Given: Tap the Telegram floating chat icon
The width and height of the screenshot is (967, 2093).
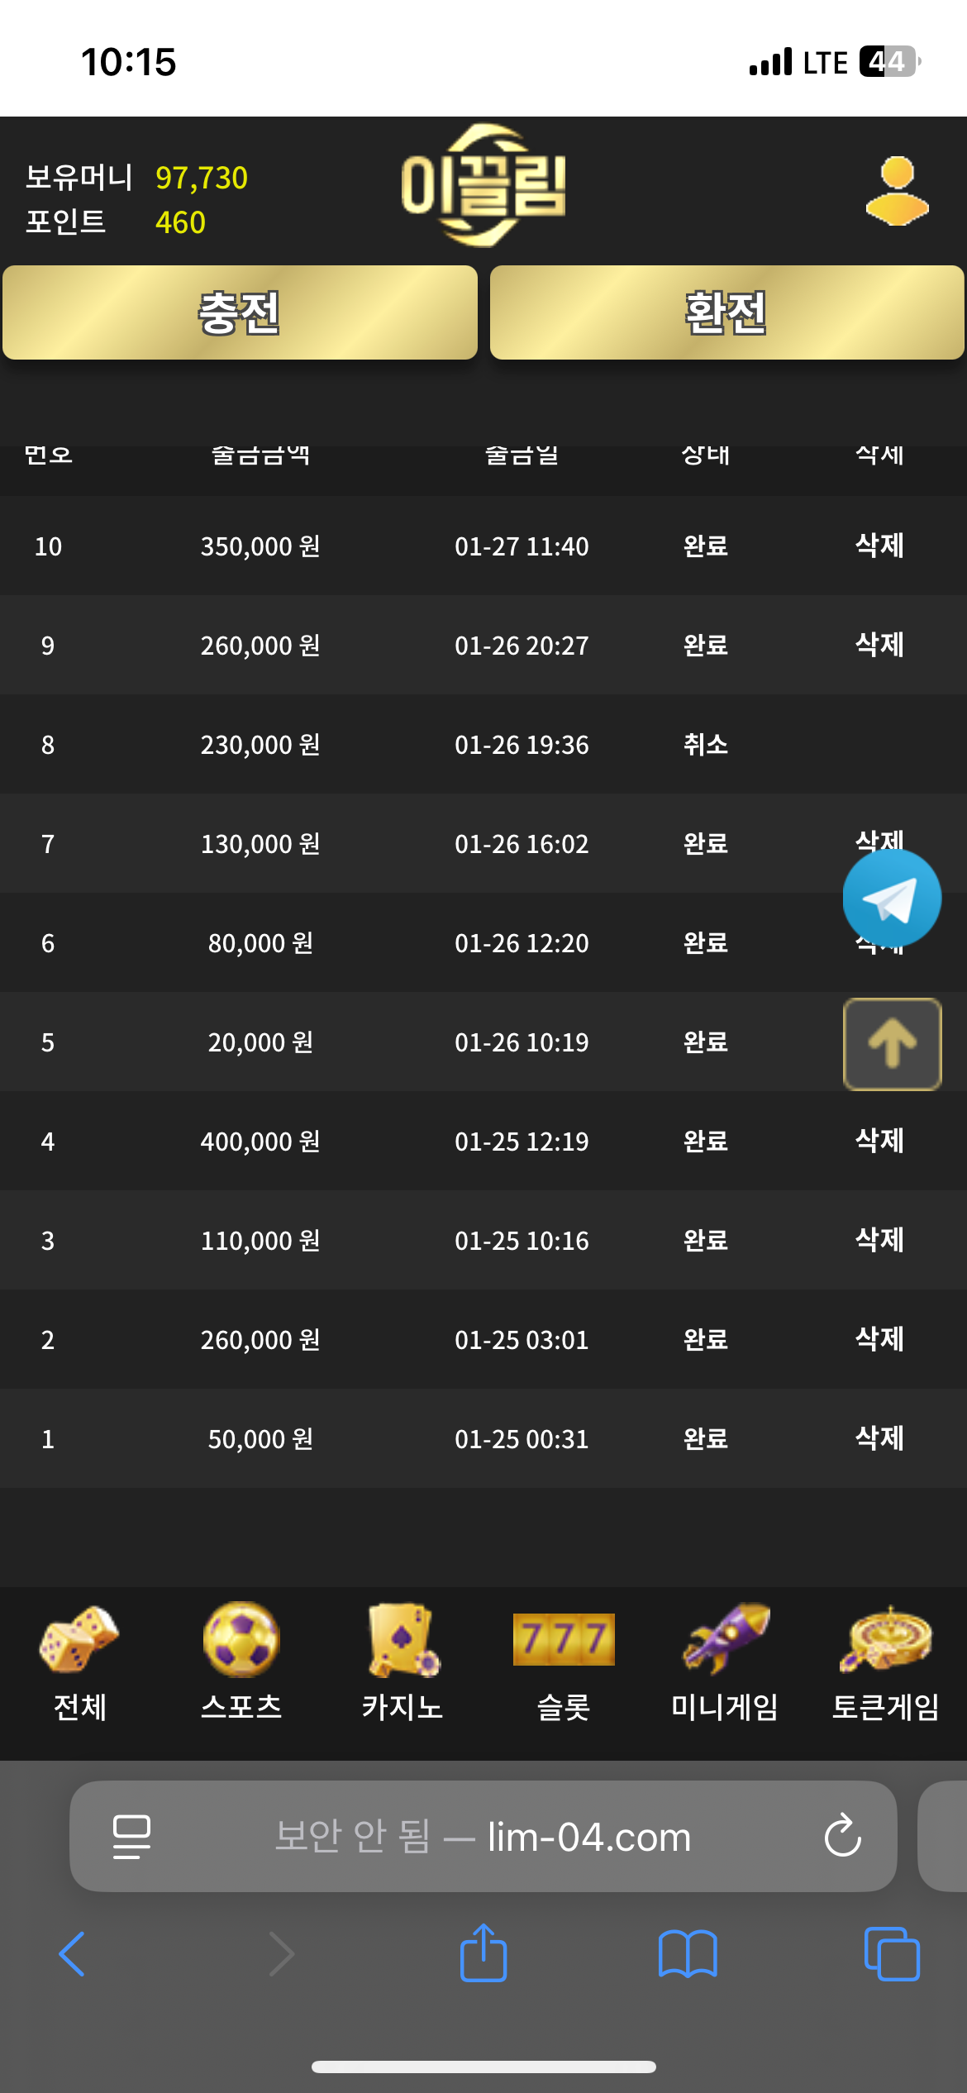Looking at the screenshot, I should coord(892,899).
